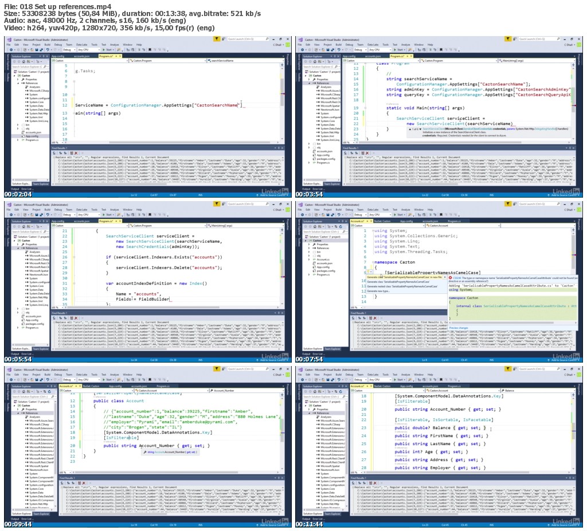
Task: Click the red X clear icon in the 00:11:44 Find Results
Action: (375, 483)
